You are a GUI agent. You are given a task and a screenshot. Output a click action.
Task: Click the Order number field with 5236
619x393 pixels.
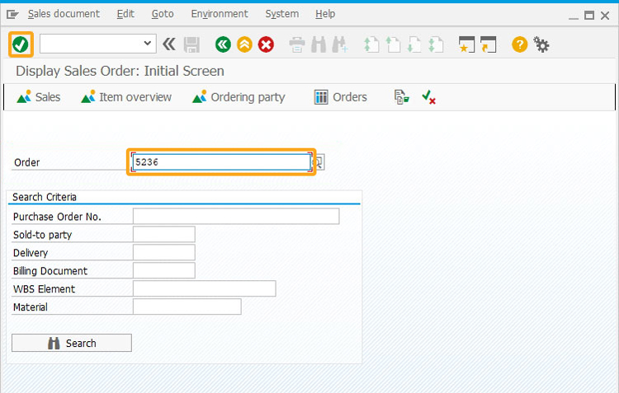pos(221,162)
